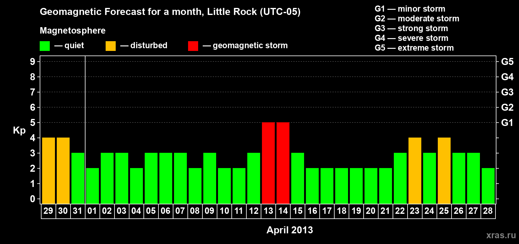519x244 pixels.
Task: Click the Magnetosphere heading
Action: [73, 30]
